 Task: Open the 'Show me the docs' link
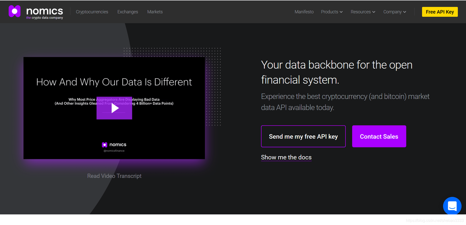click(x=286, y=157)
